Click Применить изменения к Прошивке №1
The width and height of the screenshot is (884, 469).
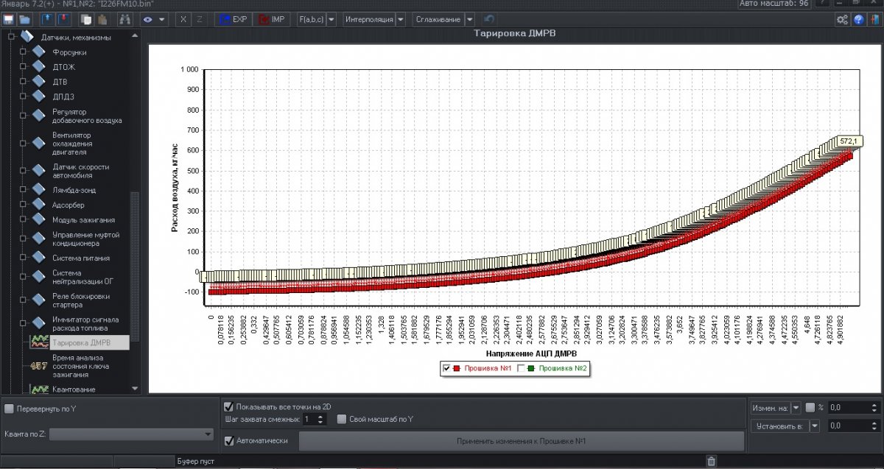(521, 441)
